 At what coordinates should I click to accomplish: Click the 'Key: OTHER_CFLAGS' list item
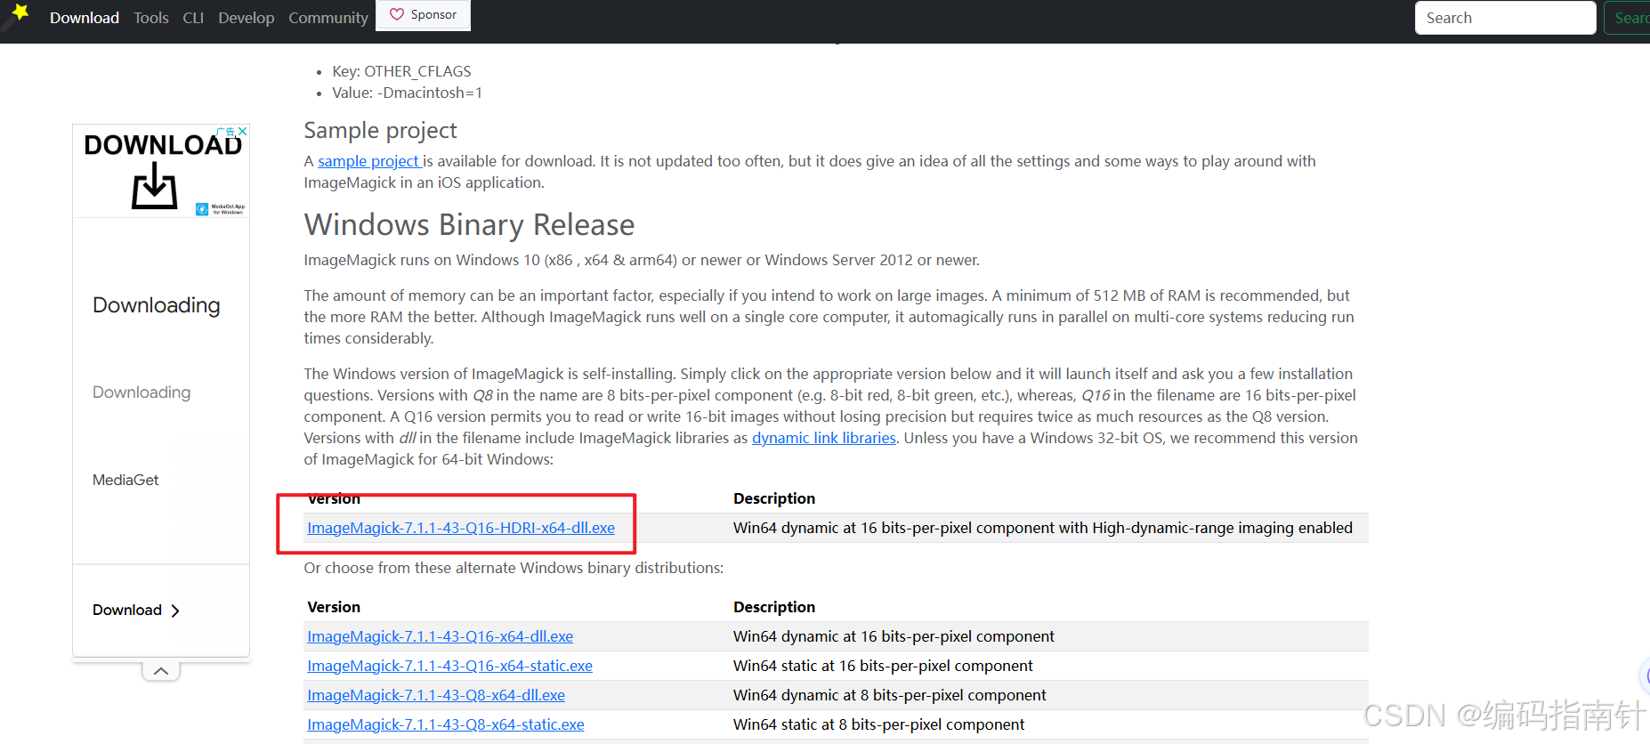coord(401,71)
